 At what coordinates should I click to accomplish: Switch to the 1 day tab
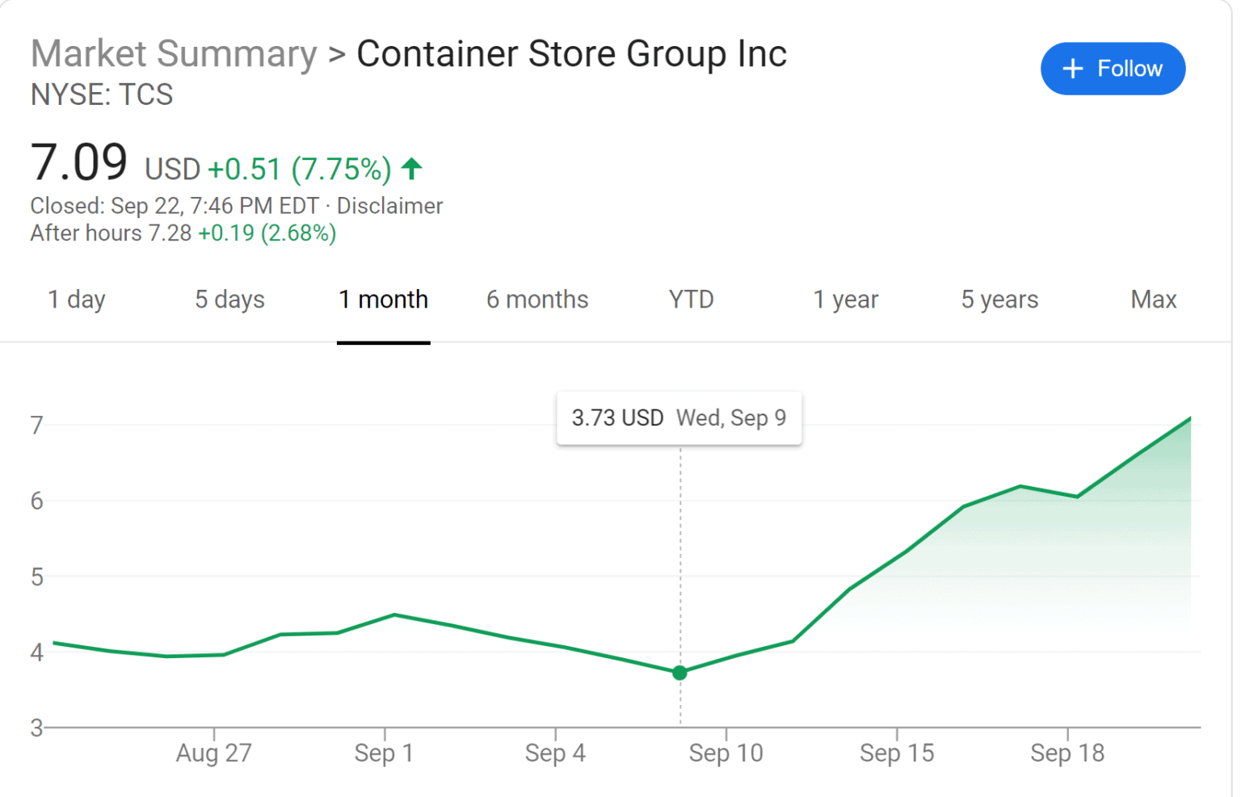77,300
